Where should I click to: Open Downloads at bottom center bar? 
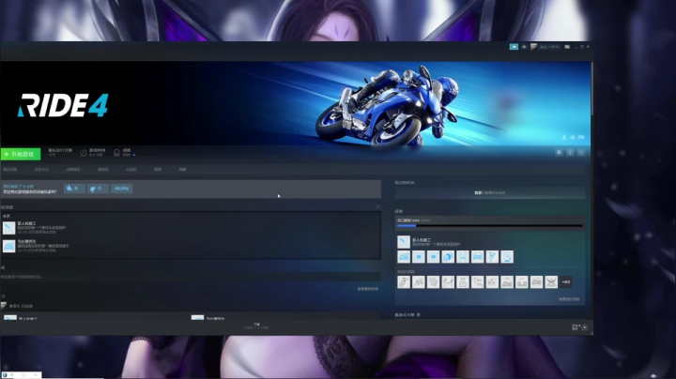(x=256, y=326)
